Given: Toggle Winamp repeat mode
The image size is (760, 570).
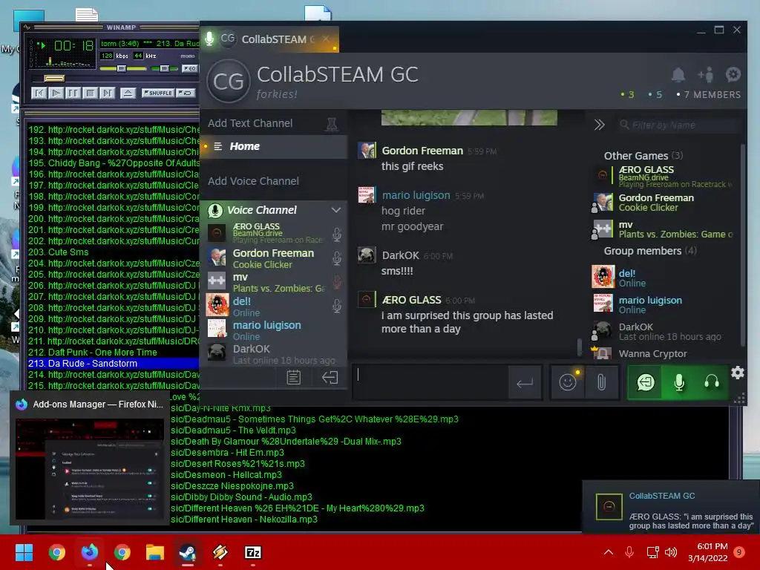Looking at the screenshot, I should [186, 93].
